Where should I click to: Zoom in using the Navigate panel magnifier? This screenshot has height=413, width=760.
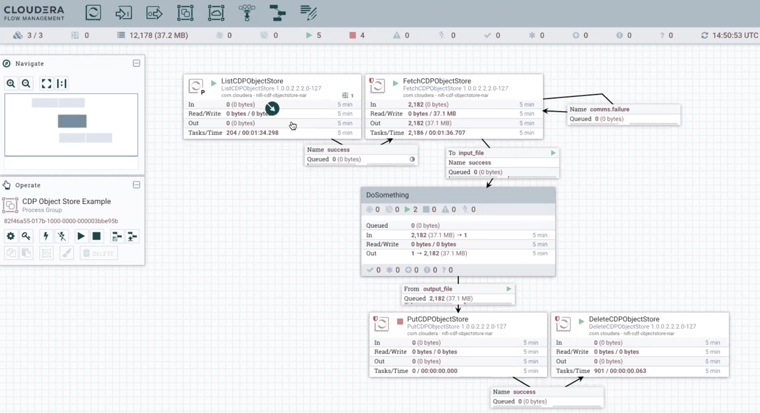[x=11, y=83]
